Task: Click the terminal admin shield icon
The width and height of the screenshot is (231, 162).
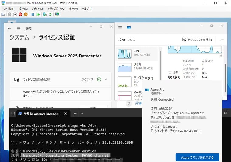Action: (x=13, y=114)
